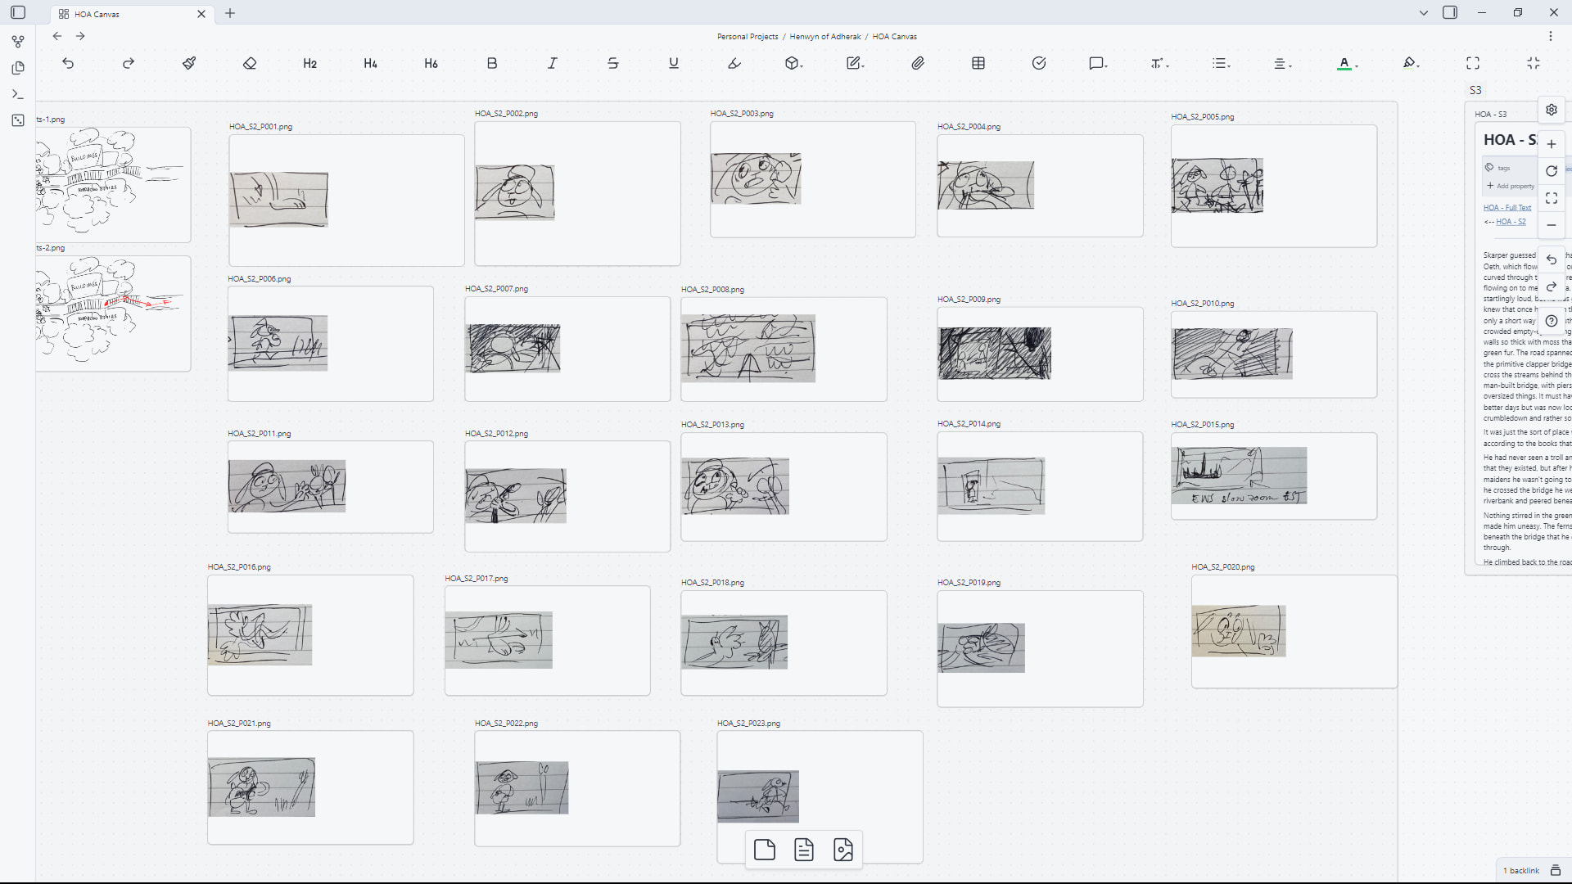The width and height of the screenshot is (1572, 884).
Task: Select the HOA_S2_P015.png thumbnail
Action: click(x=1239, y=476)
